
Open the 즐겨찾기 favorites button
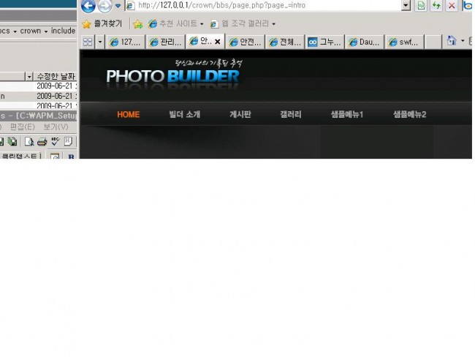[102, 23]
